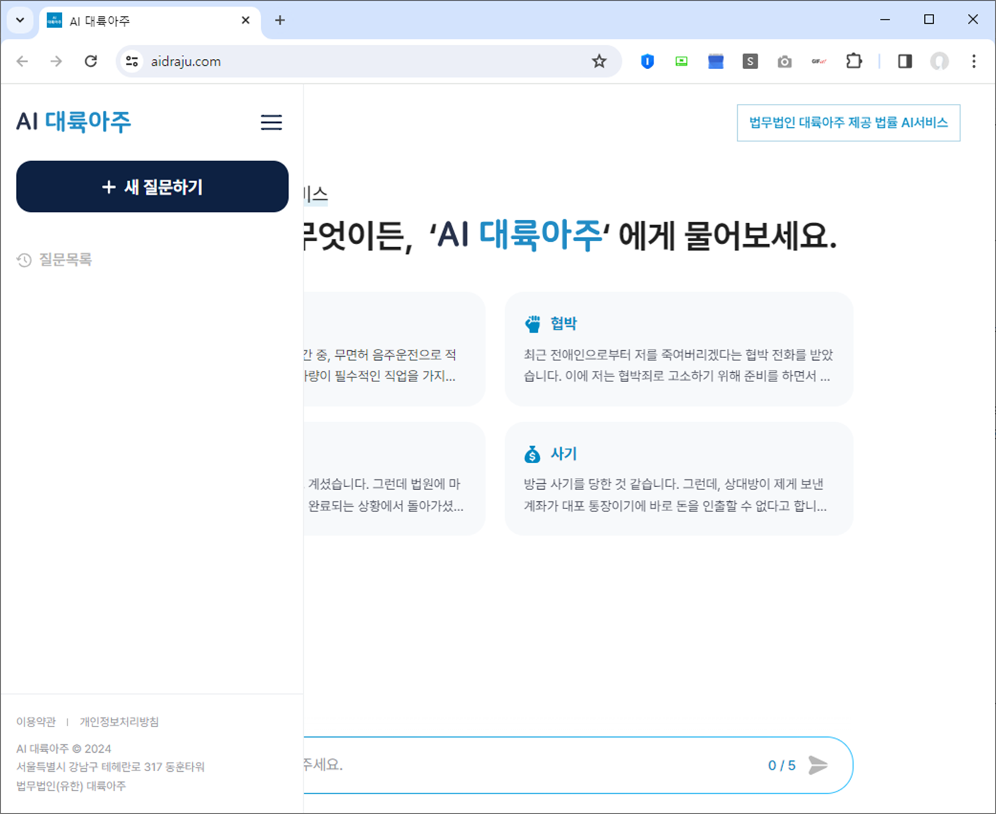
Task: Send a message via the arrow icon
Action: pyautogui.click(x=818, y=764)
